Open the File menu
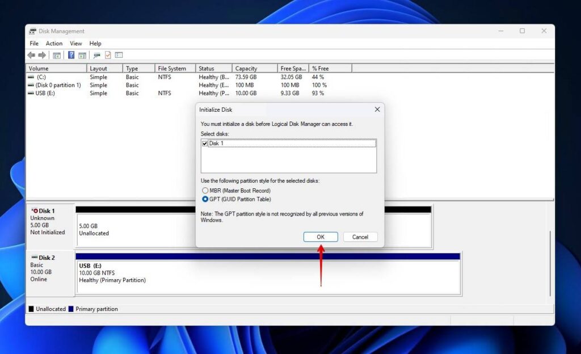This screenshot has width=581, height=354. (x=33, y=43)
